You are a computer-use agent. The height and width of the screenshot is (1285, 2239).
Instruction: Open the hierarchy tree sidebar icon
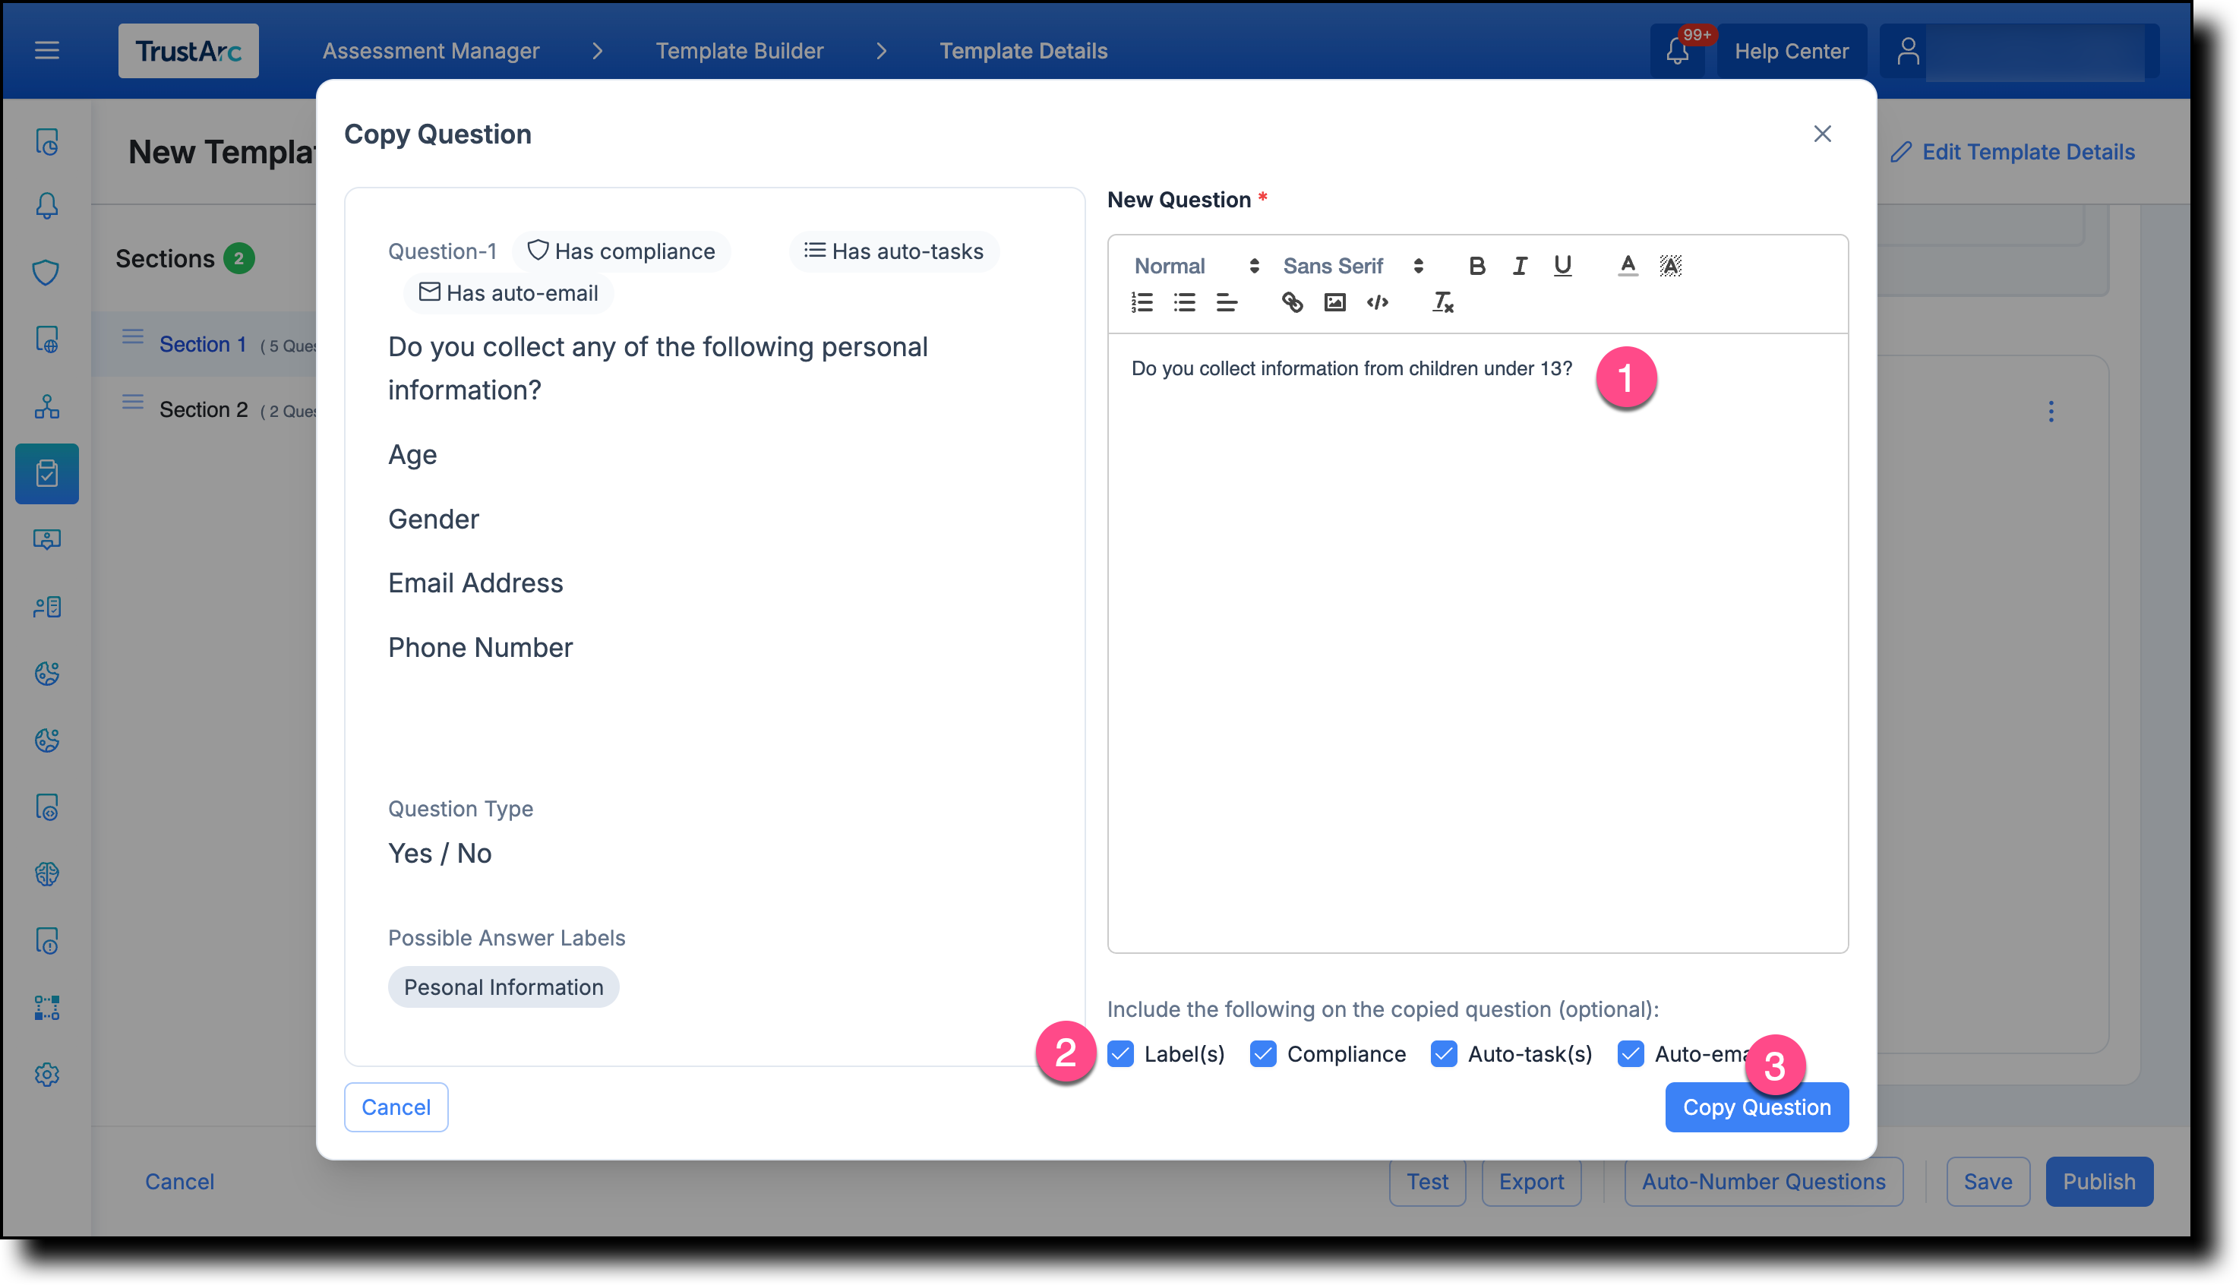pyautogui.click(x=47, y=406)
